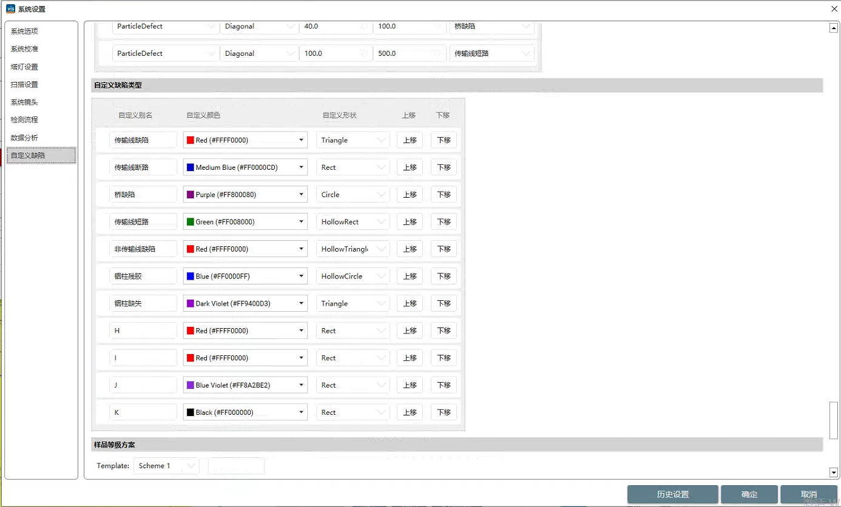
Task: Click the 40.0 value field
Action: 336,27
